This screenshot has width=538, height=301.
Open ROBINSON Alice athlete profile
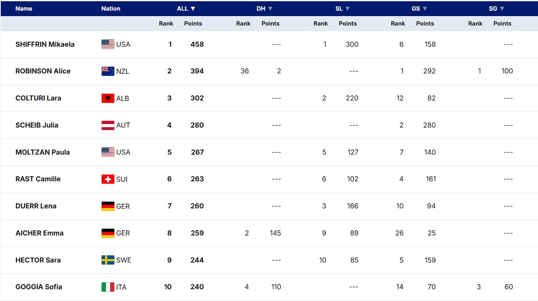(43, 71)
